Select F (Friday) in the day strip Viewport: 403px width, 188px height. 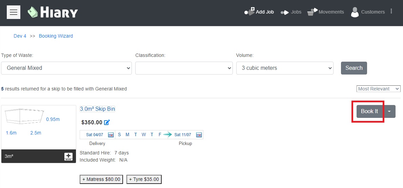160,134
